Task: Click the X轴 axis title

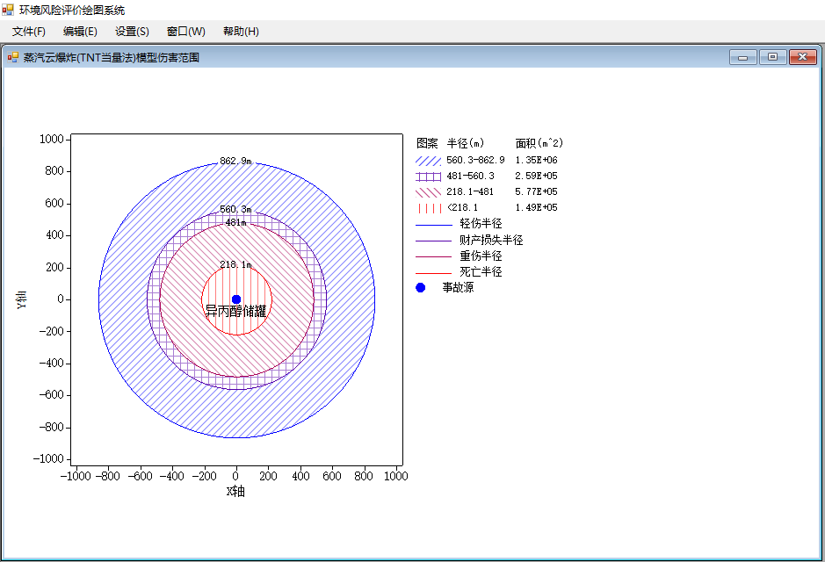Action: [x=235, y=491]
